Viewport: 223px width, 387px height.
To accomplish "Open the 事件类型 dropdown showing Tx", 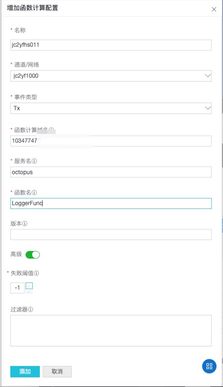I will pos(111,108).
